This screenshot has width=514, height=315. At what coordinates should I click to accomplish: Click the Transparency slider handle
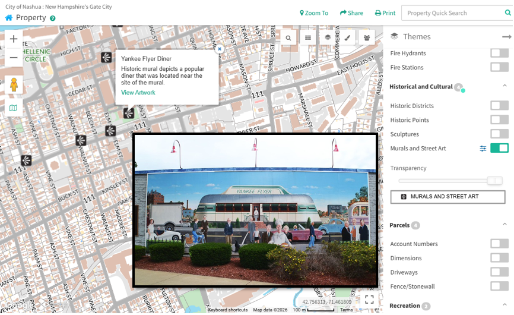494,181
